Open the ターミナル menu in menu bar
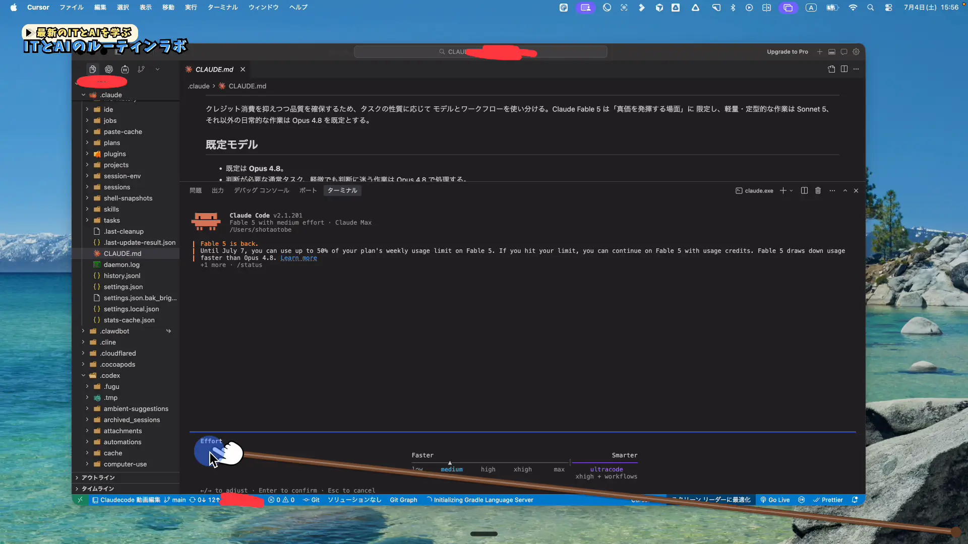This screenshot has height=544, width=968. (222, 8)
